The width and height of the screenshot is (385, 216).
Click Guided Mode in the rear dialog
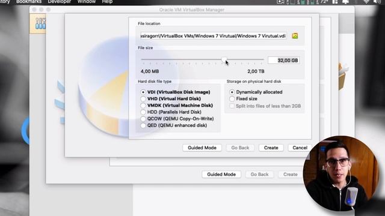221,175
